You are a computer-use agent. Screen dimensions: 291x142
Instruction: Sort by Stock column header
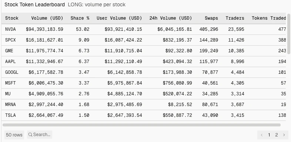click(x=12, y=18)
